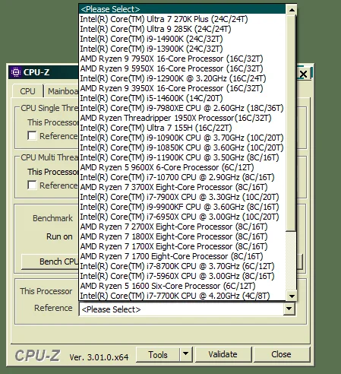
Task: Tick Reference checkbox under CPU Multi Thread
Action: (32, 185)
